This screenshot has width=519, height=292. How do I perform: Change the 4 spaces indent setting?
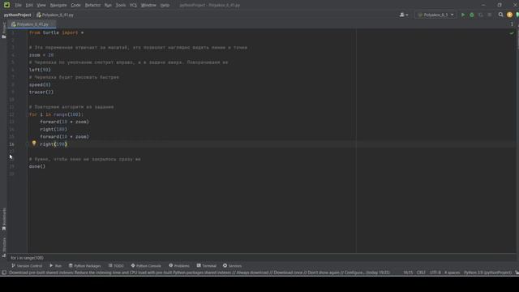(452, 273)
